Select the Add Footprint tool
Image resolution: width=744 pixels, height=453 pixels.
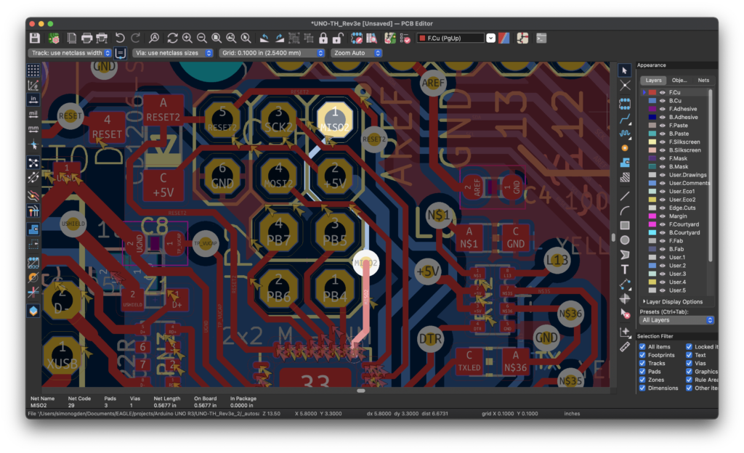[625, 104]
